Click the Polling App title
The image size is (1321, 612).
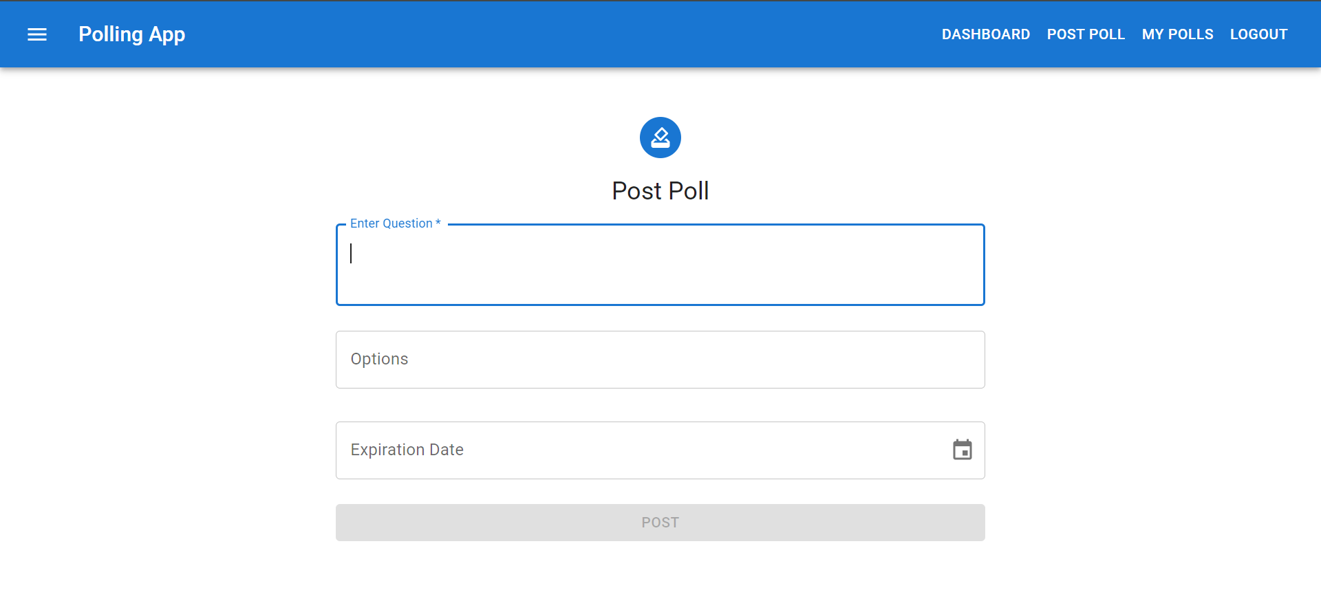tap(132, 34)
